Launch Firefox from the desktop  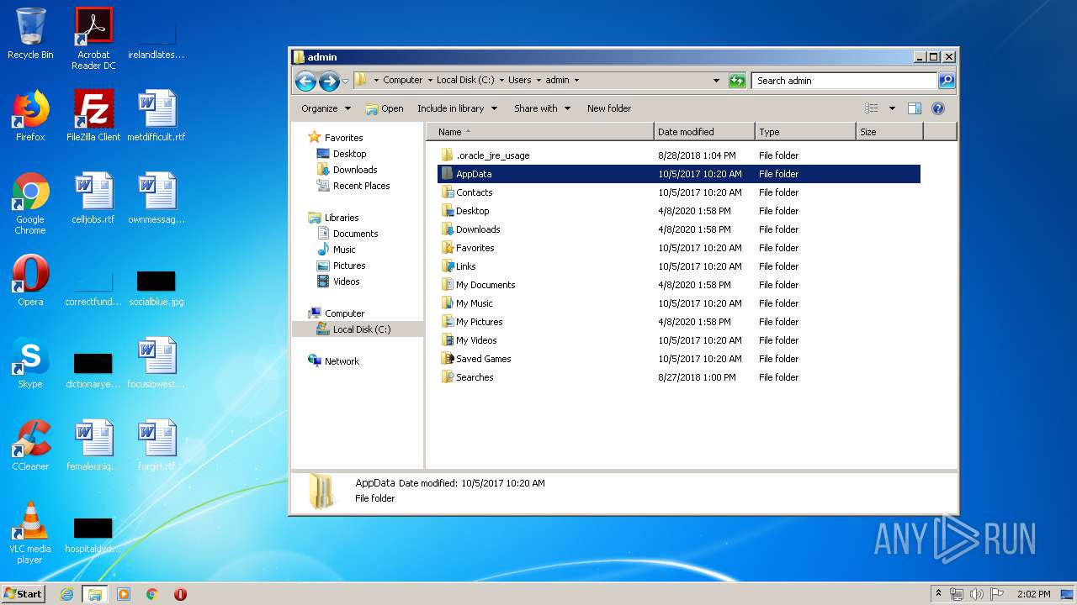click(30, 116)
